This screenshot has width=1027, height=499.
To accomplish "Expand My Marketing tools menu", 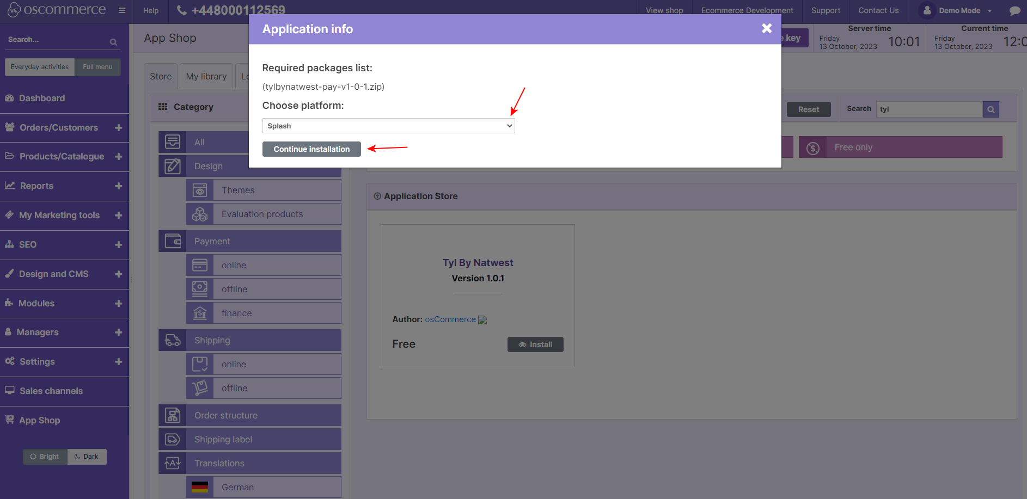I will point(118,215).
